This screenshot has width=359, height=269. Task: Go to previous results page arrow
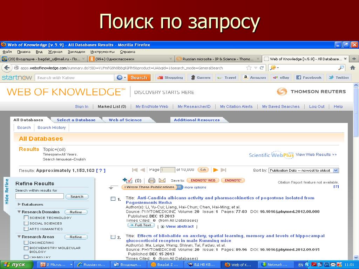click(142, 170)
